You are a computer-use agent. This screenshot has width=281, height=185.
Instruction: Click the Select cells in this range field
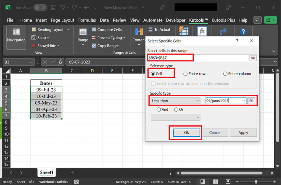(x=198, y=58)
